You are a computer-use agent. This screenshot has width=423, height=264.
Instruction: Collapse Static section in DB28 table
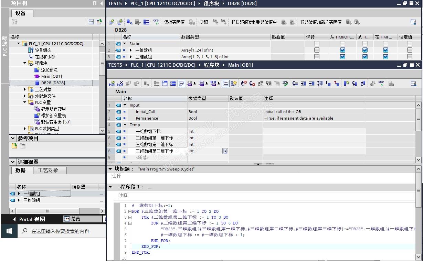[x=125, y=44]
